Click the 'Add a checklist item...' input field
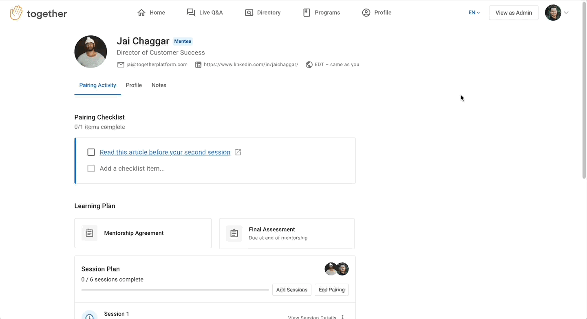Screen dimensions: 587x319 [x=132, y=168]
